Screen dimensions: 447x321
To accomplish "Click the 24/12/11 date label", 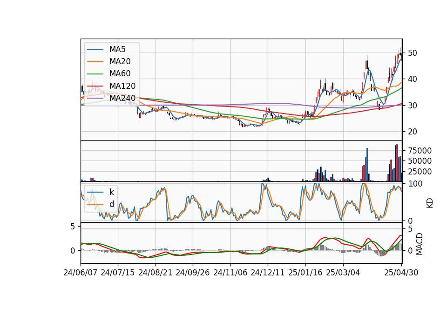I will 268,273.
